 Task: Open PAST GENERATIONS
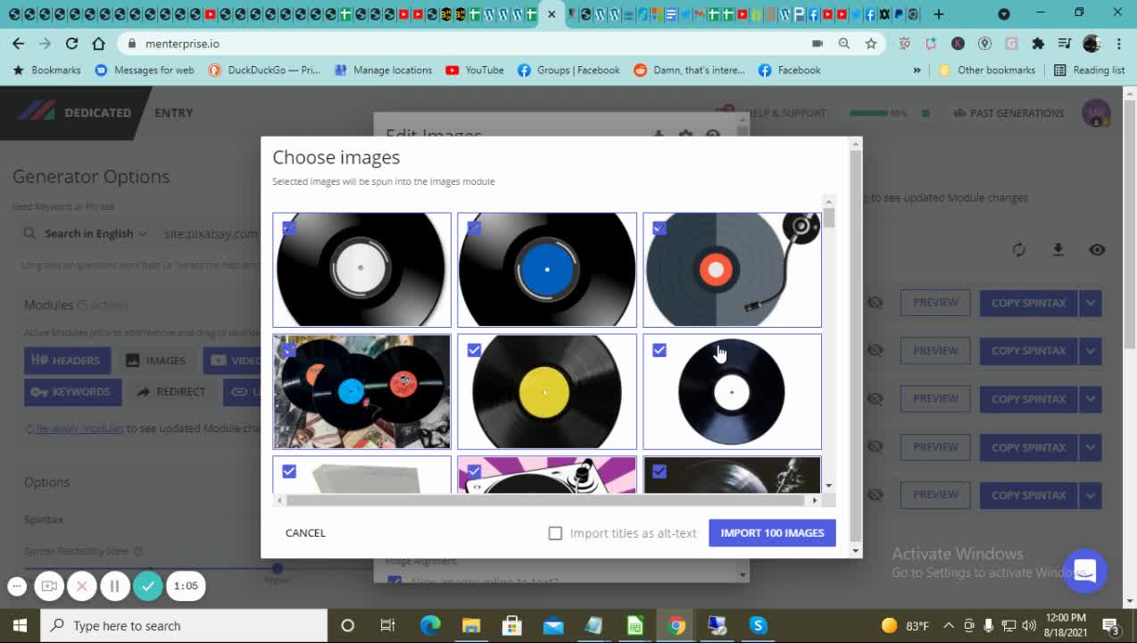click(x=1008, y=113)
